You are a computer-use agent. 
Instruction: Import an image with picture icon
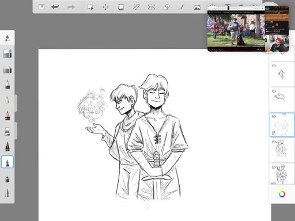click(197, 7)
